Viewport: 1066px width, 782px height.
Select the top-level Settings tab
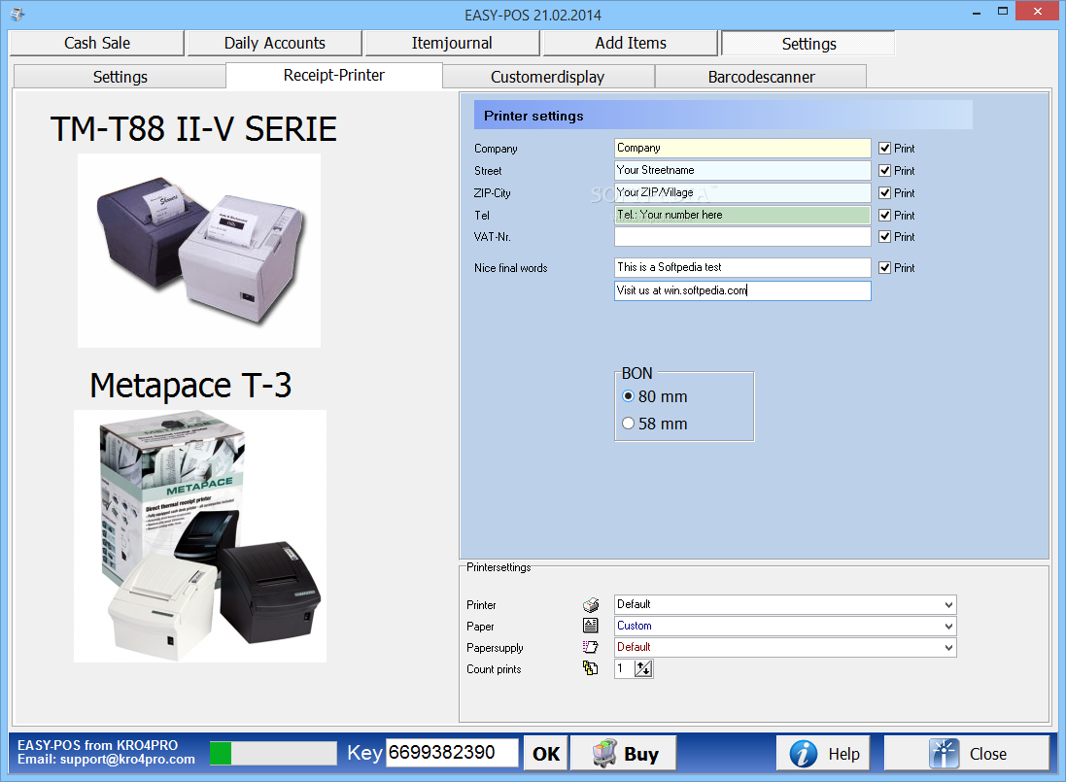pos(808,44)
